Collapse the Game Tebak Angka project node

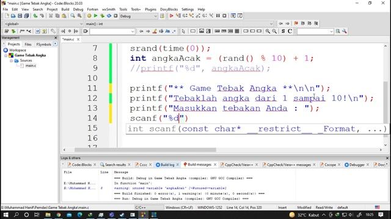(5, 55)
